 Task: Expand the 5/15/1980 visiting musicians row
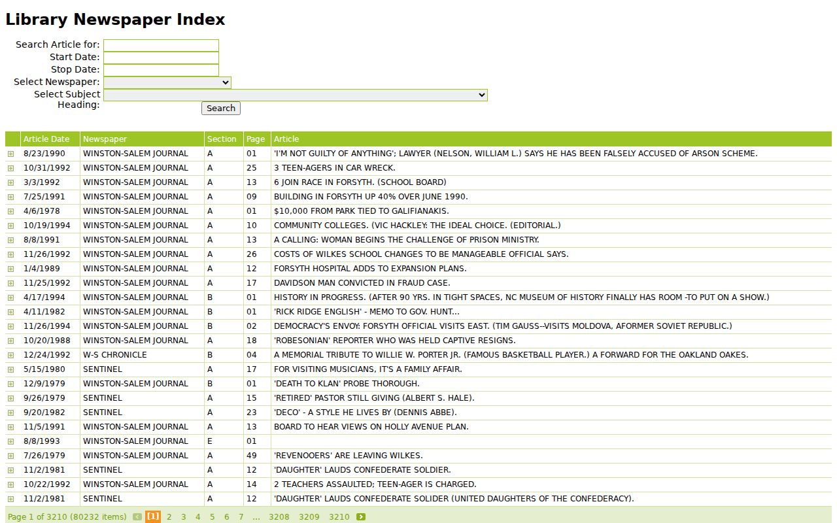[10, 369]
